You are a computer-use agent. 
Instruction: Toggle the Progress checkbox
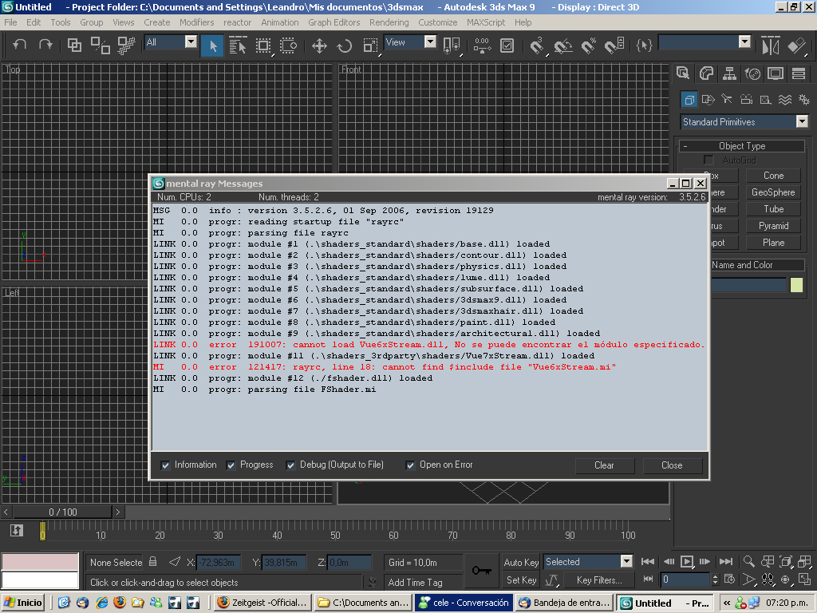click(x=231, y=465)
